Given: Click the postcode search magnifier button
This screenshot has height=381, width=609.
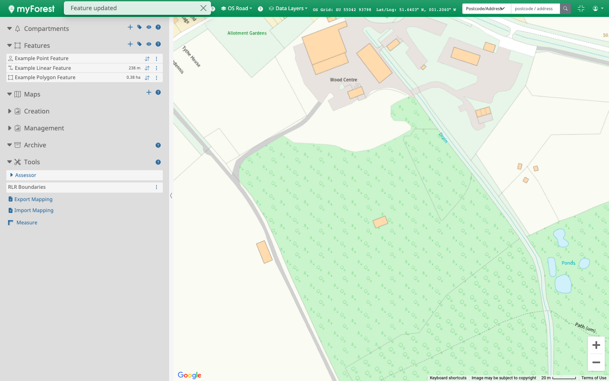Looking at the screenshot, I should [565, 8].
